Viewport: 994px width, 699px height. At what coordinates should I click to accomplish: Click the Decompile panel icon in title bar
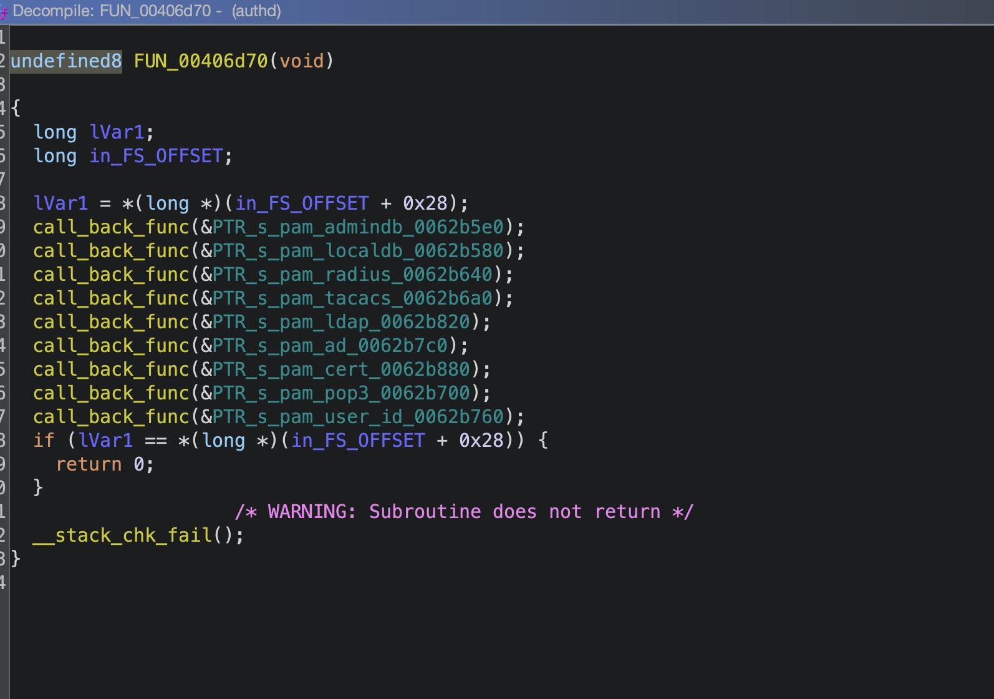[4, 12]
